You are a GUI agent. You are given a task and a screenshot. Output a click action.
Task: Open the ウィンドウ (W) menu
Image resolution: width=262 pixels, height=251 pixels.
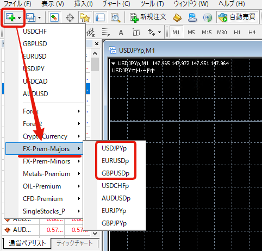[191, 4]
